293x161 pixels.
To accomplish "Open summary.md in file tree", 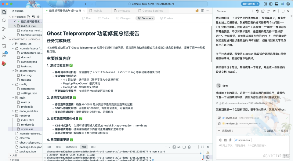I will click(x=29, y=62).
